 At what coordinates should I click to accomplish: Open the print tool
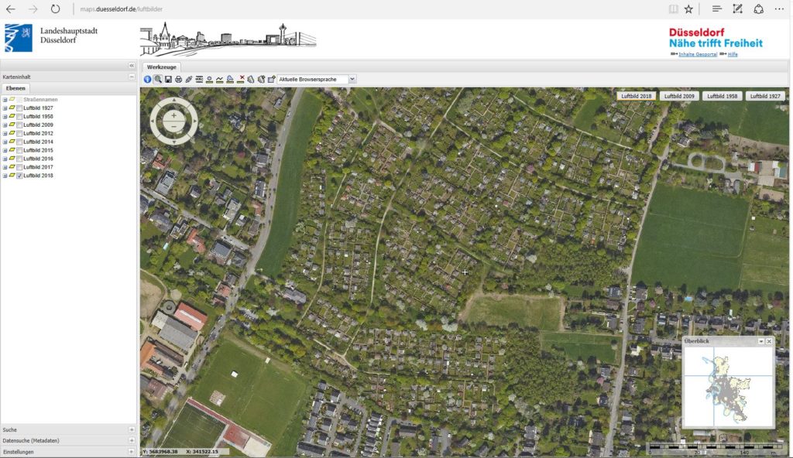(x=179, y=80)
